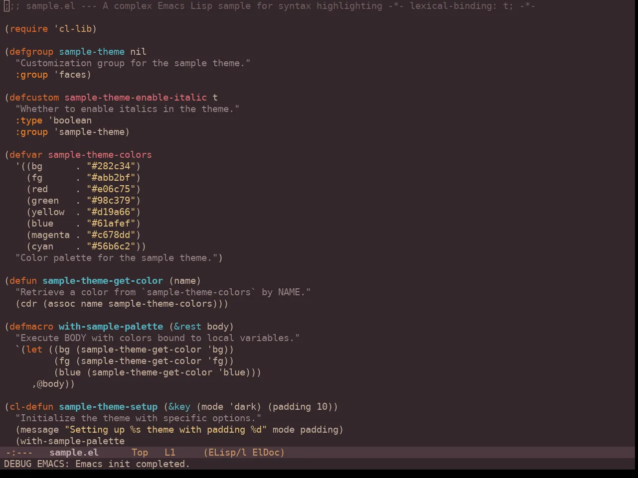This screenshot has width=638, height=478.
Task: Click 'cdr' in the assoc expression
Action: click(x=29, y=304)
